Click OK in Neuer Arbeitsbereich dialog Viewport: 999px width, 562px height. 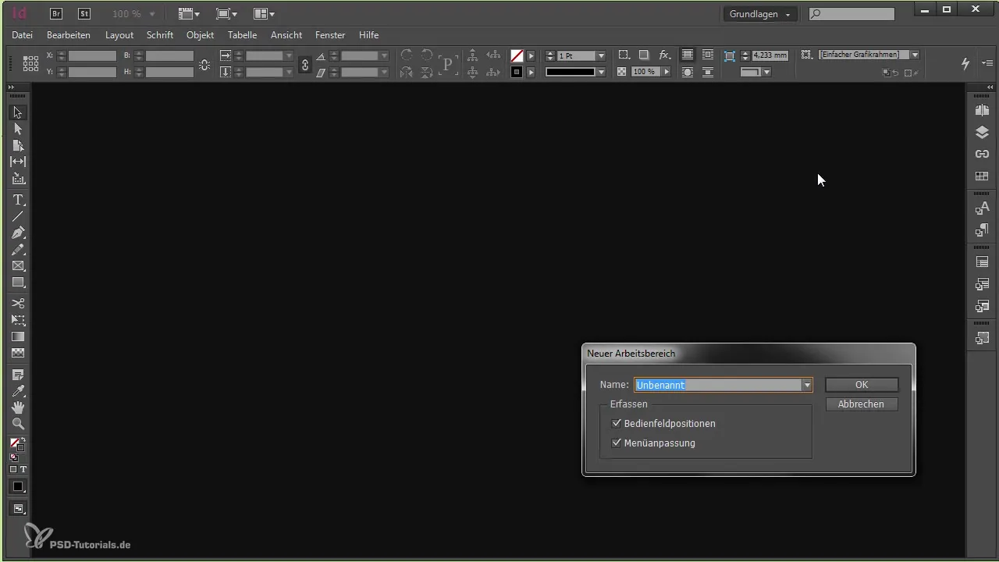coord(862,385)
